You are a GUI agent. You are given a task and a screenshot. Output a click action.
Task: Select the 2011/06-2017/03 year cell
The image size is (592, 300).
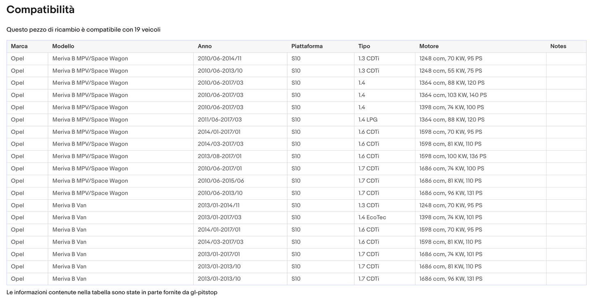[x=220, y=120]
